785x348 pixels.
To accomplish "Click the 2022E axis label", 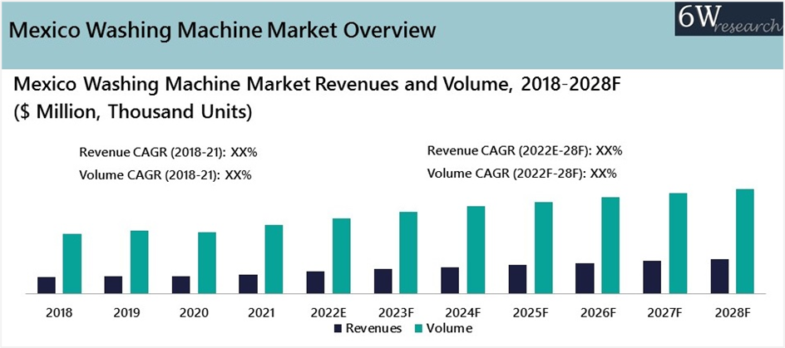I will click(x=328, y=312).
